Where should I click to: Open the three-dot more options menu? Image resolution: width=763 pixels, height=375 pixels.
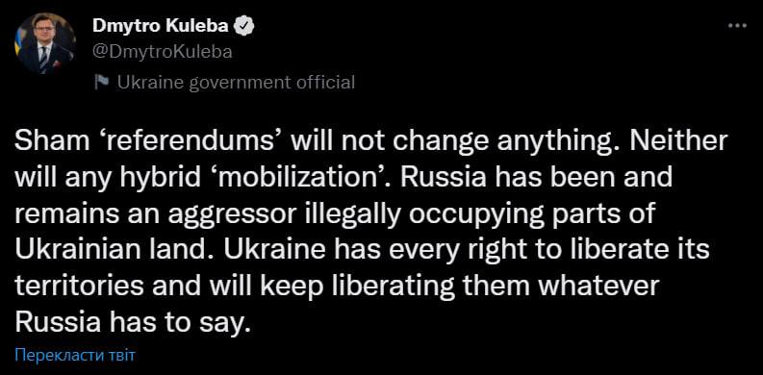[737, 27]
